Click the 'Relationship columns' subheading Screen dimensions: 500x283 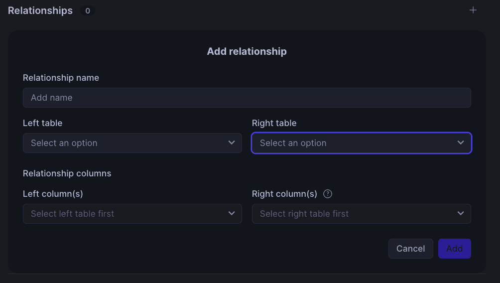[x=67, y=173]
